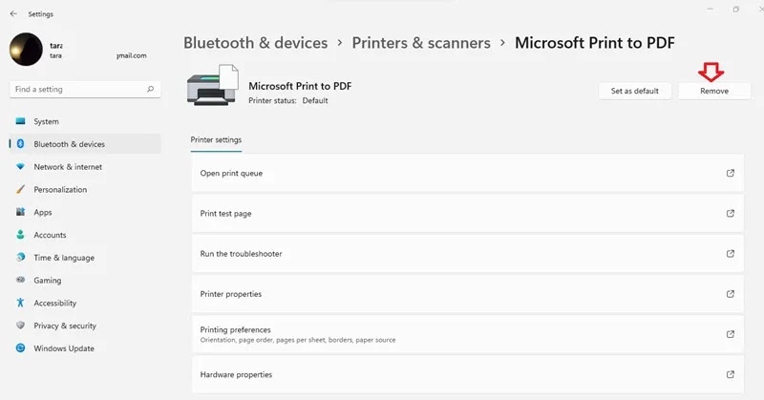Open Privacy & security settings
Screen dimensions: 764x400
coord(85,325)
